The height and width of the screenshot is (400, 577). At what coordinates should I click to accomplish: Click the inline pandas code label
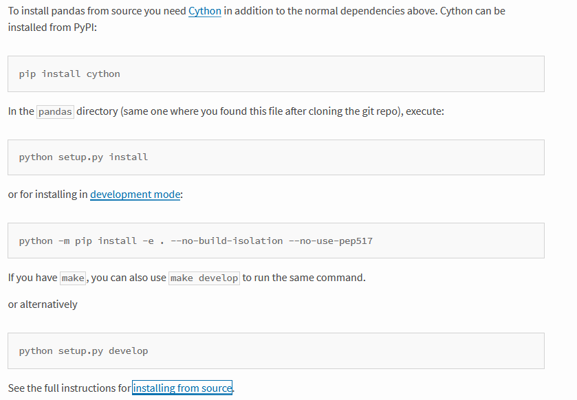[55, 111]
